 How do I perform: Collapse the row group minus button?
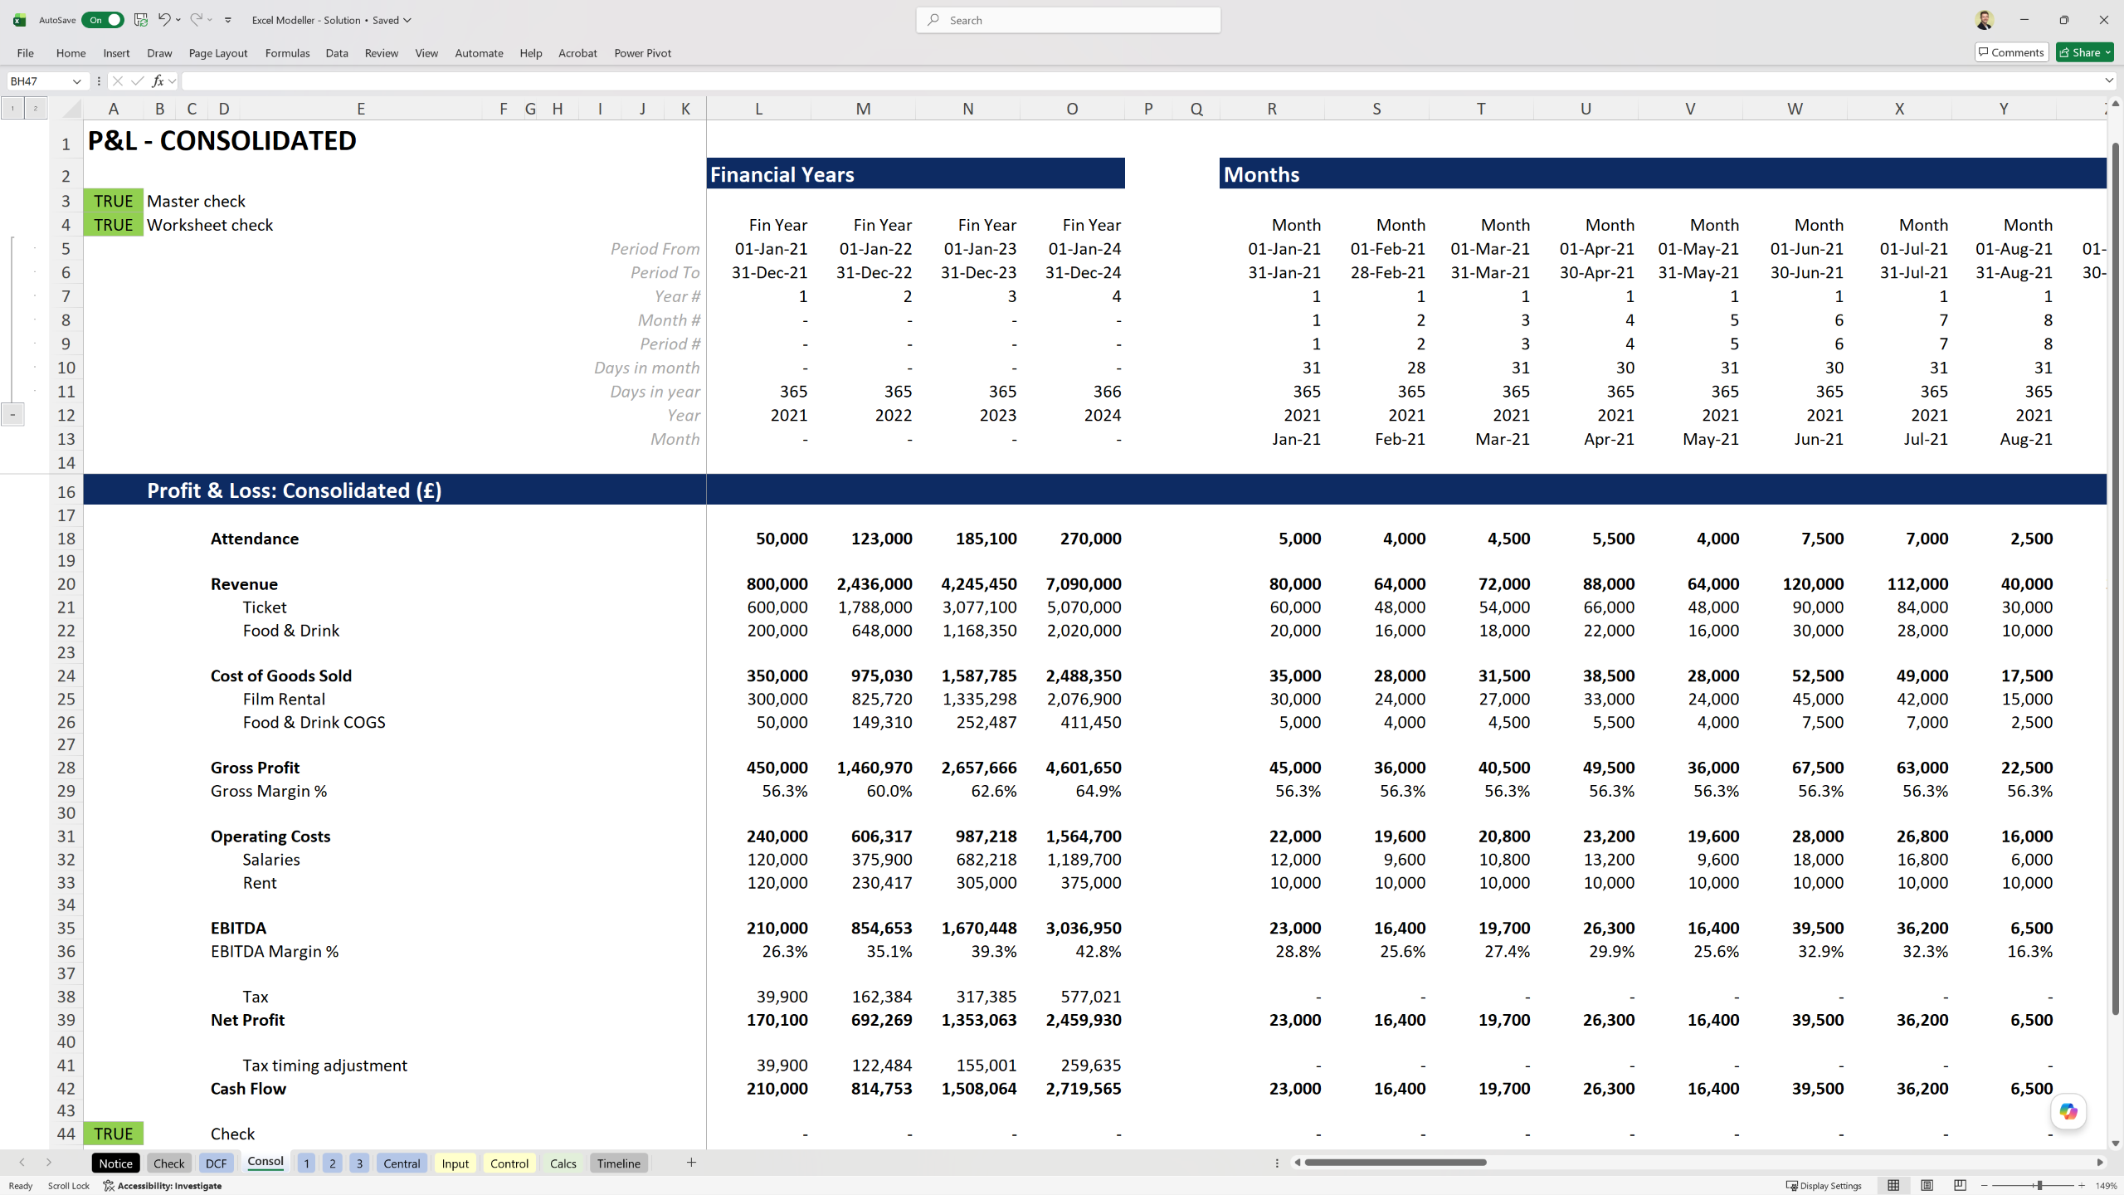12,415
